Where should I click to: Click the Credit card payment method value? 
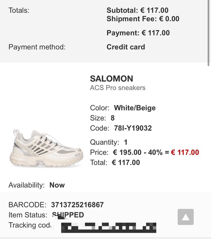point(126,47)
